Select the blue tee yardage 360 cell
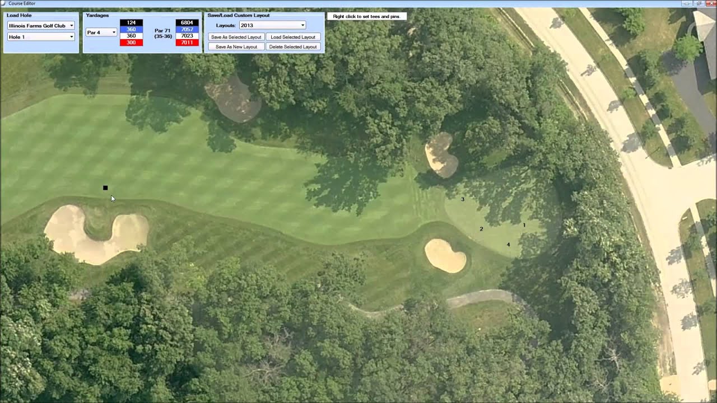Viewport: 717px width, 403px height. pyautogui.click(x=131, y=30)
